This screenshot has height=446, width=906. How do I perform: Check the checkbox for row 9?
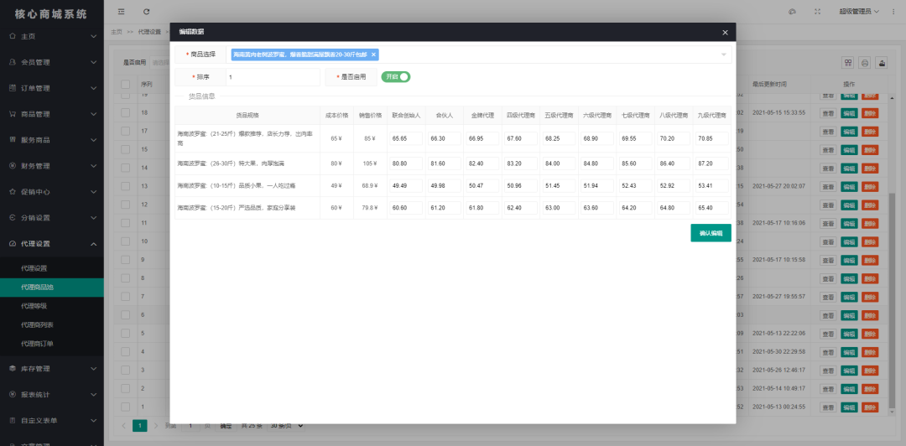[x=125, y=259]
